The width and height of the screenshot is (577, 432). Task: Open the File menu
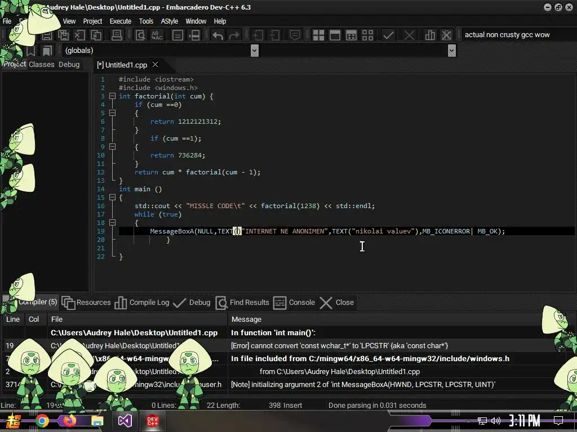(7, 21)
